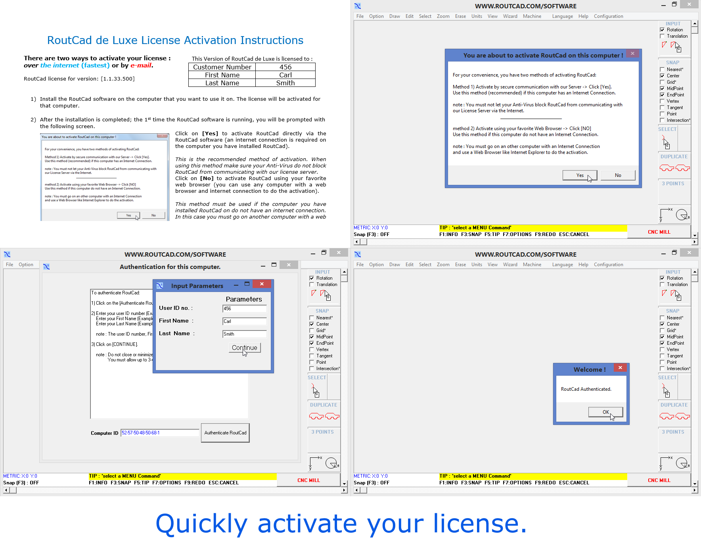
Task: Click Continue in the Input Parameters dialog
Action: pos(244,348)
